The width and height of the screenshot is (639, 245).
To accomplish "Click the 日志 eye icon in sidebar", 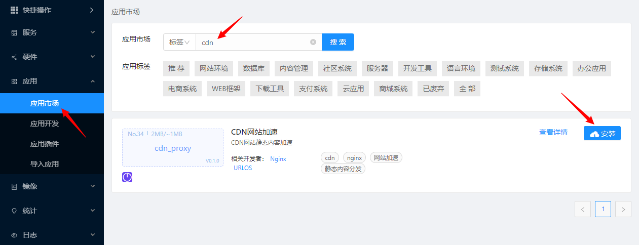I will pyautogui.click(x=14, y=235).
